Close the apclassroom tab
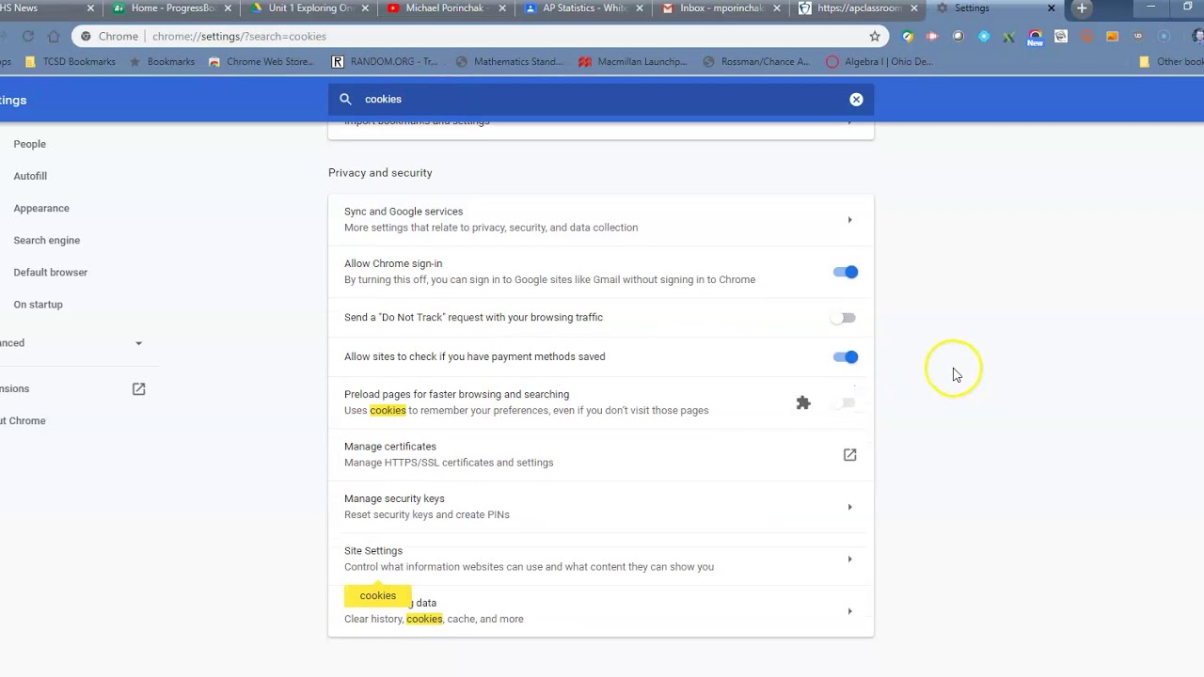Screen dimensions: 1204x677 point(913,8)
